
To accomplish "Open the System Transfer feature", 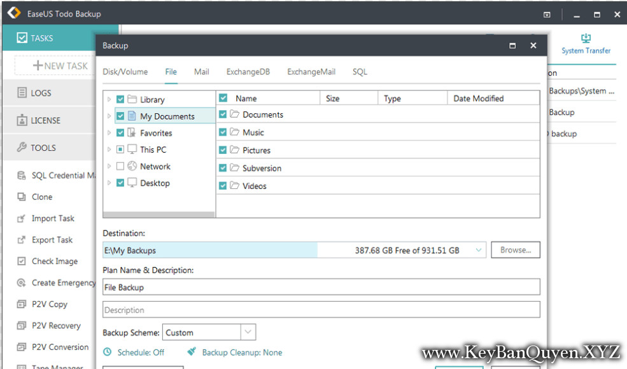I will tap(585, 42).
